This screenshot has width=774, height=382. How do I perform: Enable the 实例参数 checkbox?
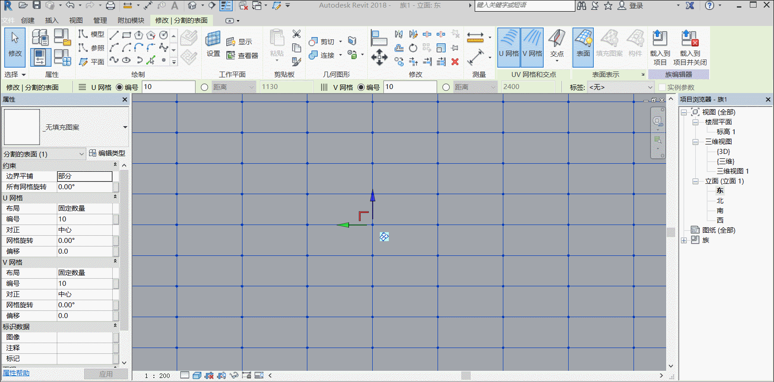(x=662, y=87)
